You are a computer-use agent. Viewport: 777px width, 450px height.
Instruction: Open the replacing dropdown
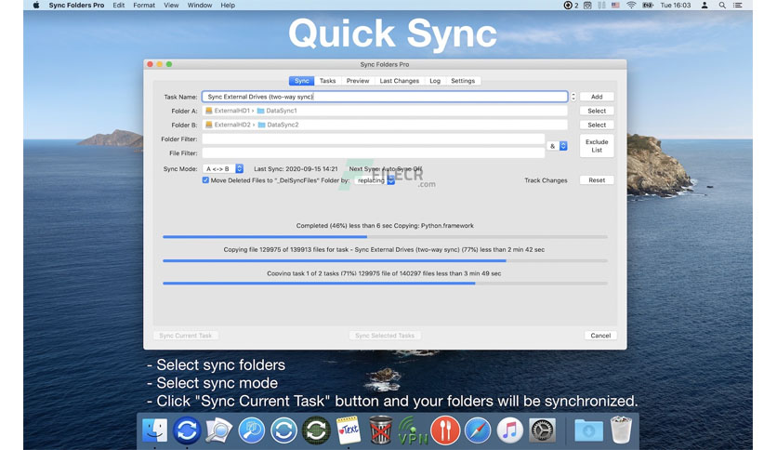pos(375,180)
